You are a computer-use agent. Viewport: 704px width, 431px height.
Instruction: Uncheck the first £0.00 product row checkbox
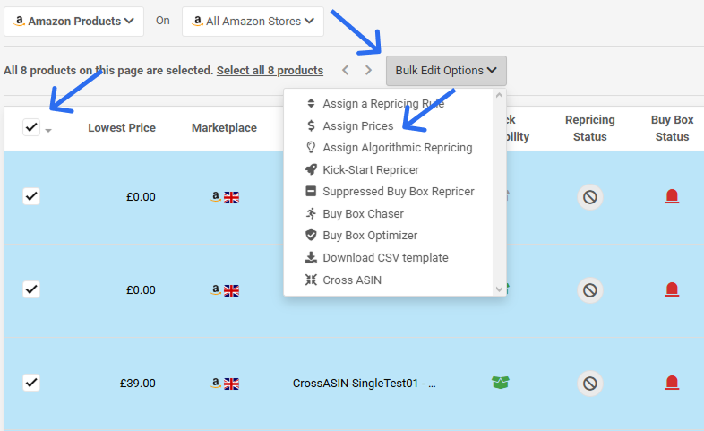click(31, 196)
